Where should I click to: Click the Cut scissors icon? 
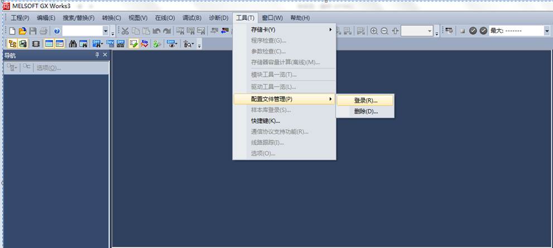tap(125, 31)
